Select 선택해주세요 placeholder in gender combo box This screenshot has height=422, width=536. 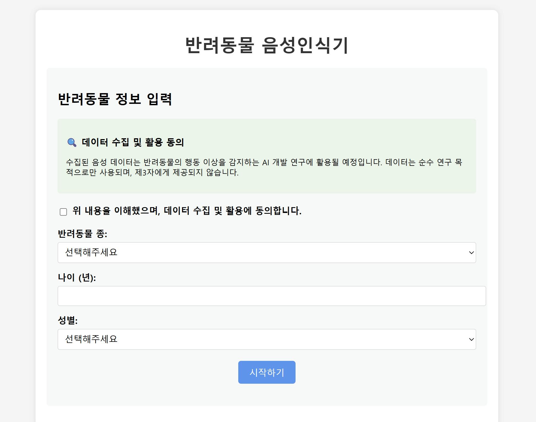pyautogui.click(x=91, y=339)
